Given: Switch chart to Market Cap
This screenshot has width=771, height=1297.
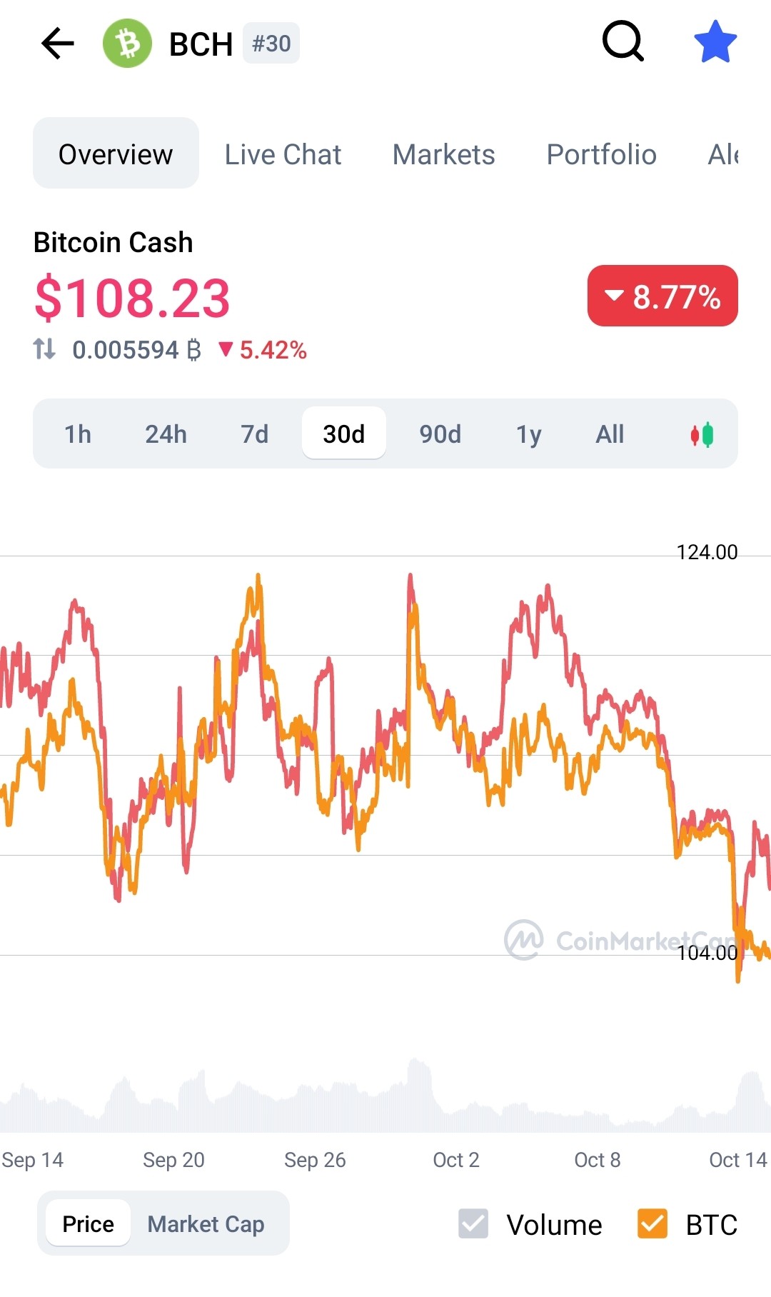Looking at the screenshot, I should 206,1223.
